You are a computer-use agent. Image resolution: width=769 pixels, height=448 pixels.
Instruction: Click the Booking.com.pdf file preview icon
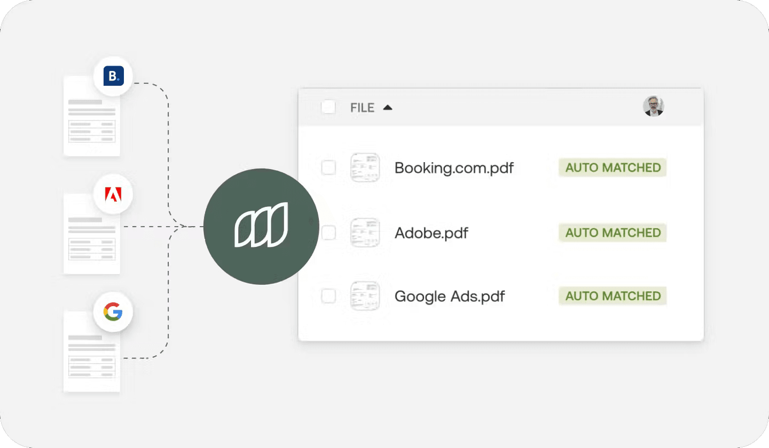point(365,167)
